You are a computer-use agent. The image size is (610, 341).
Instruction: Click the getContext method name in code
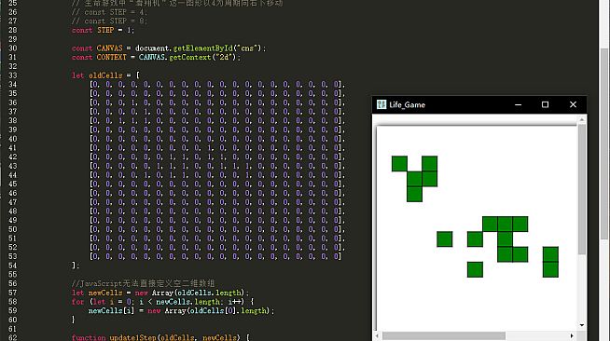click(190, 57)
